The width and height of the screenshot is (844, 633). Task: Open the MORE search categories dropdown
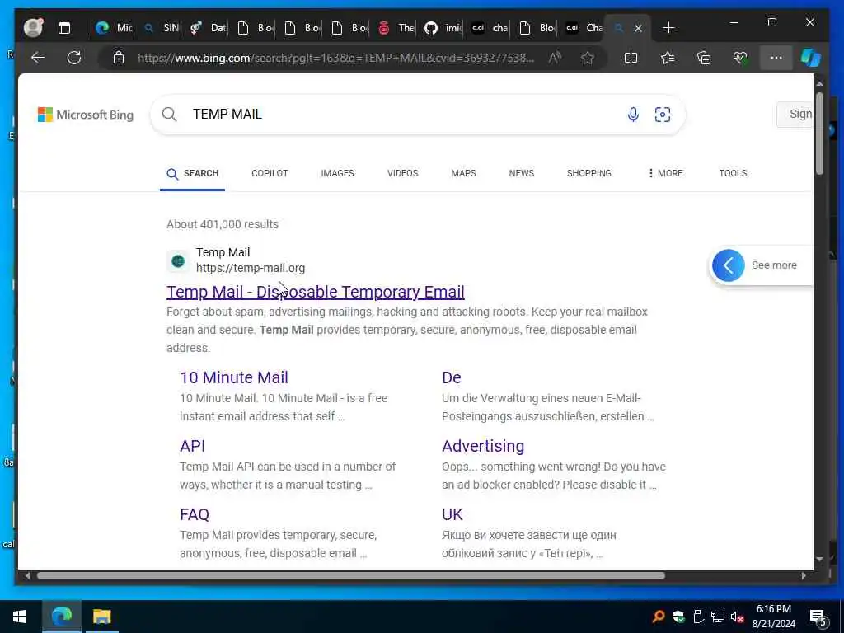pyautogui.click(x=665, y=173)
